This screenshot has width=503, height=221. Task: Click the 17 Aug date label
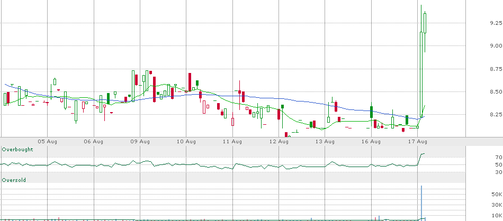(418, 141)
